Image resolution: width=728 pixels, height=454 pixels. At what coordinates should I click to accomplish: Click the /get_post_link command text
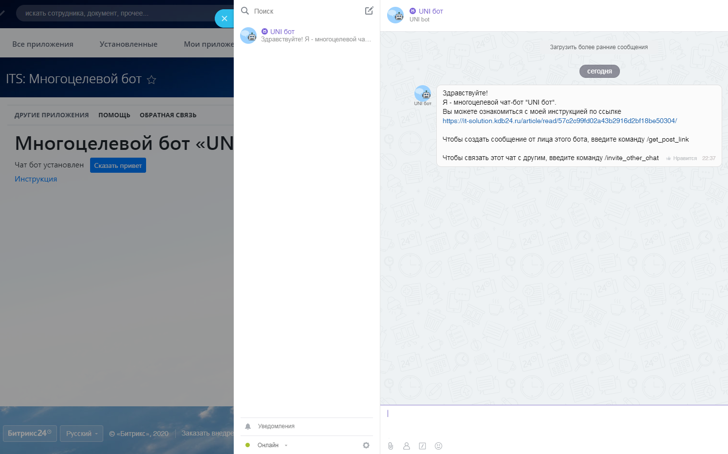click(668, 139)
